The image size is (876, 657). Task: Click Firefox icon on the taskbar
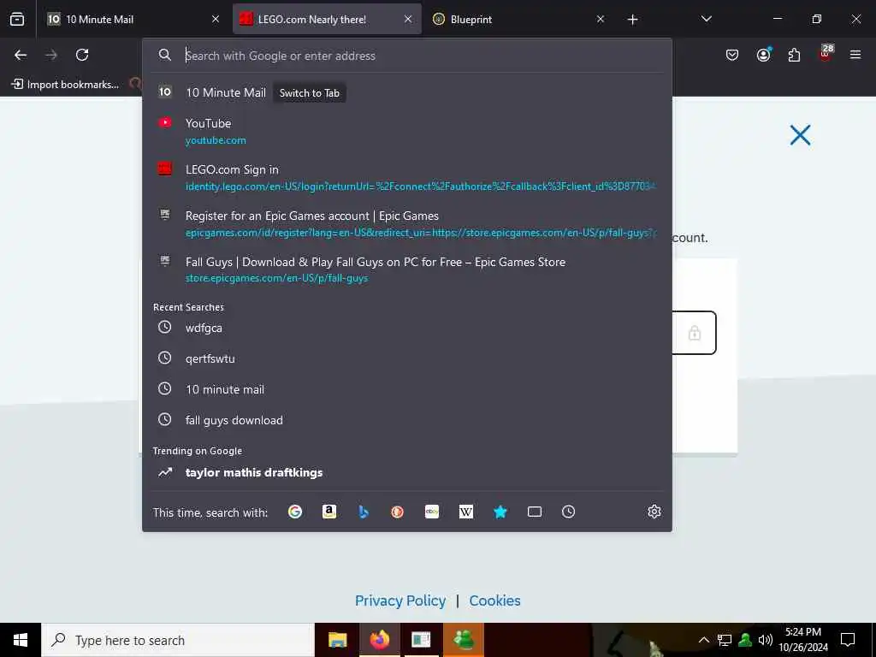pos(379,640)
